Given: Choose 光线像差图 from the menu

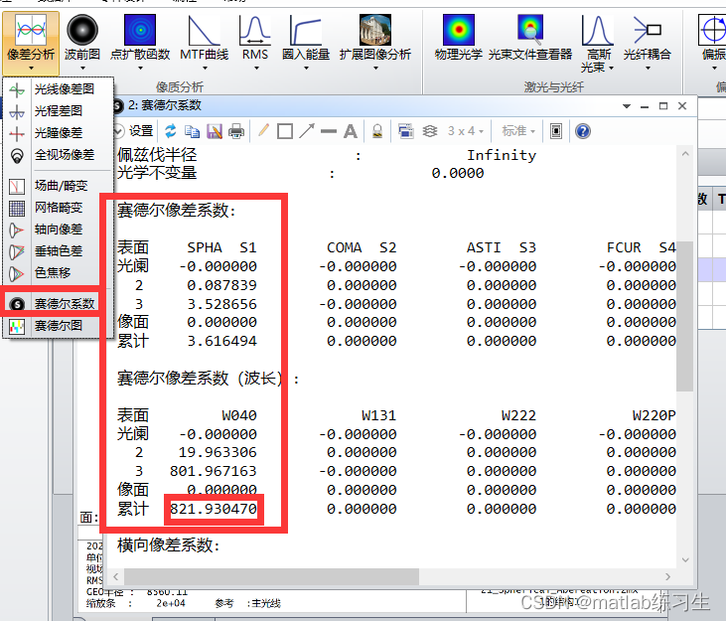Looking at the screenshot, I should [x=59, y=88].
